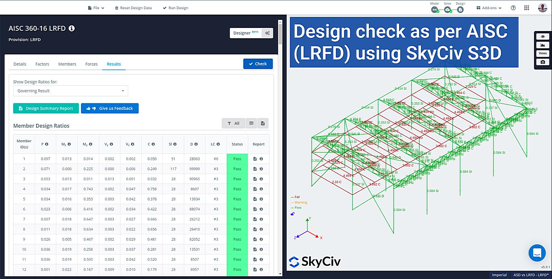Click the Member ID(s) column header
552x279 pixels.
coord(24,144)
